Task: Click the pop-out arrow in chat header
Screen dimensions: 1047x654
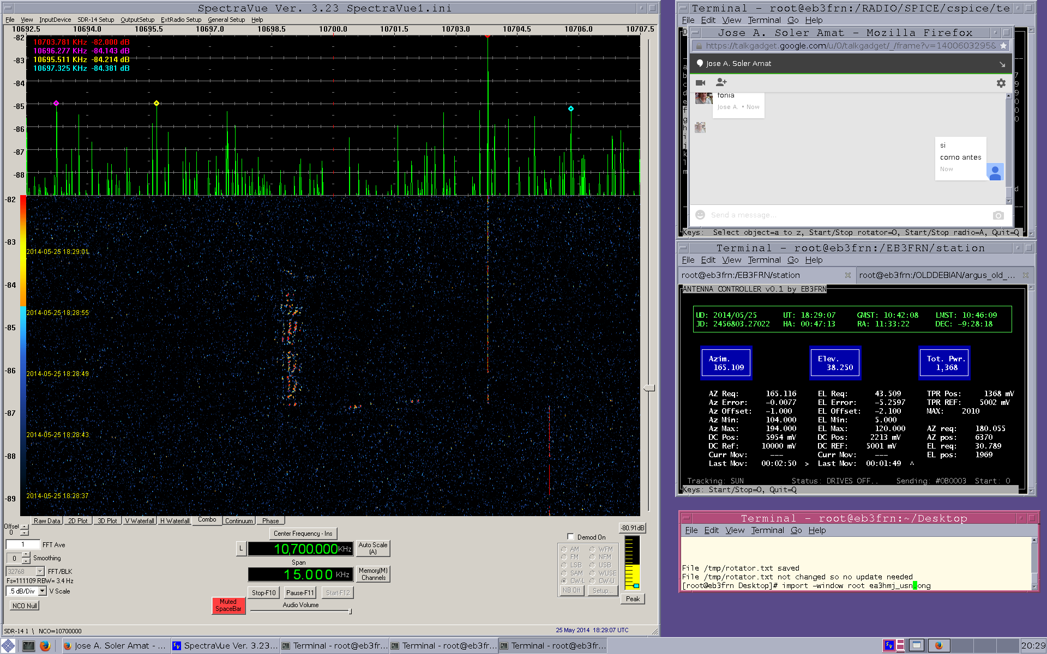Action: pos(1002,64)
